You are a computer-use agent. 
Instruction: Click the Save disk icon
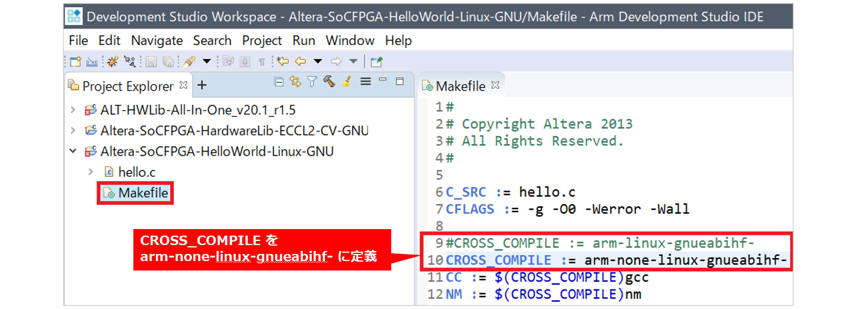point(151,61)
